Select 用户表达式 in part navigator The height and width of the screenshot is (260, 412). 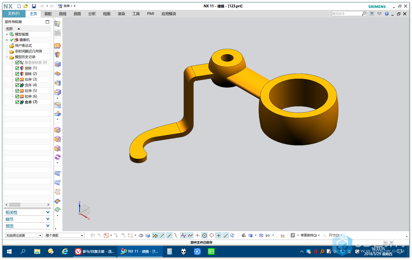click(23, 46)
